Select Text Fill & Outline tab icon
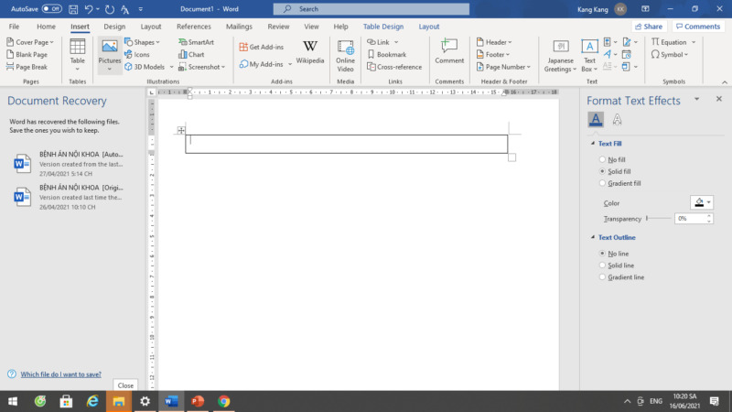 tap(596, 120)
